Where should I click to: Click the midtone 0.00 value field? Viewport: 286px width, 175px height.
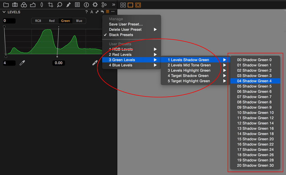click(59, 63)
